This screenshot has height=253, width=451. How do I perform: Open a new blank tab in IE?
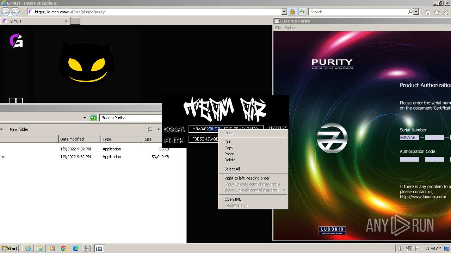pos(75,21)
